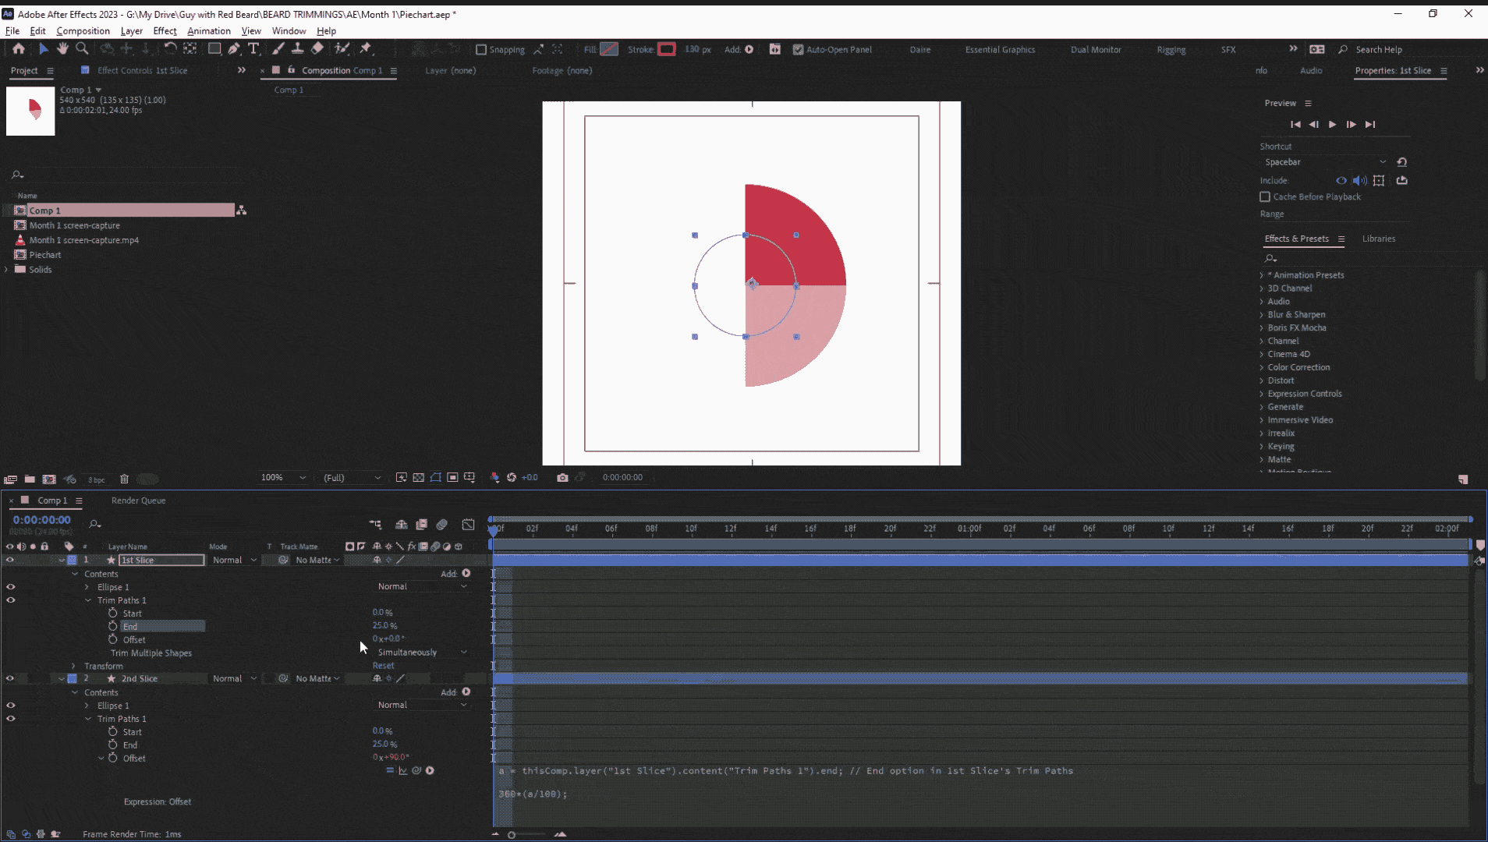Open region of interest button
The image size is (1488, 842).
[x=452, y=477]
